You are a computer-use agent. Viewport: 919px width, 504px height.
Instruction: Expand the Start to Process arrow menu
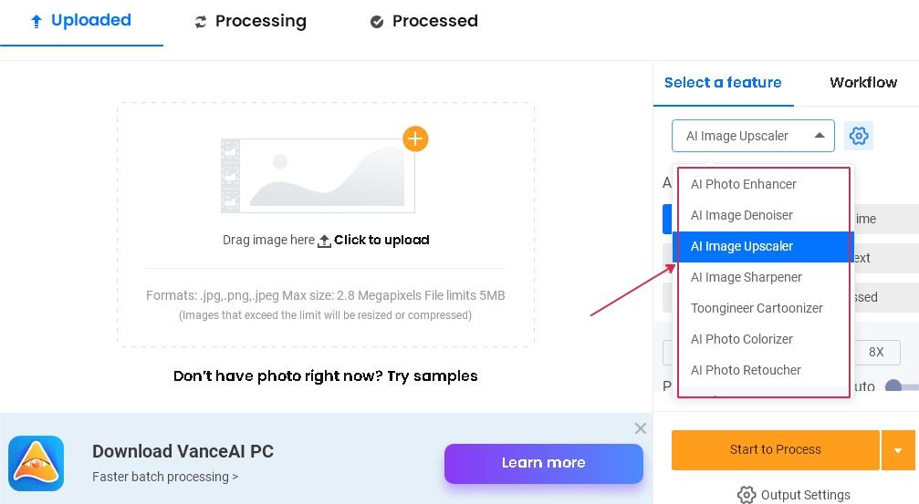[x=898, y=450]
